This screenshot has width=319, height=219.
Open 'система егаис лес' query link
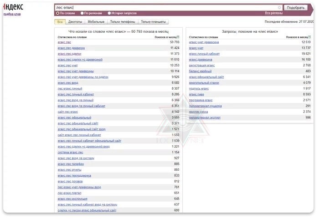click(70, 153)
